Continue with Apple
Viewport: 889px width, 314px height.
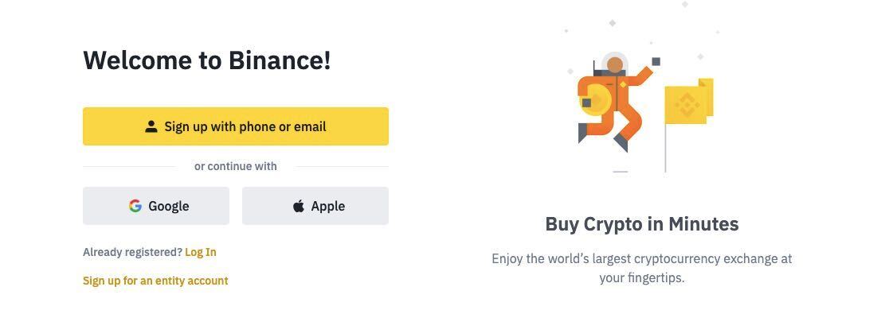click(315, 206)
